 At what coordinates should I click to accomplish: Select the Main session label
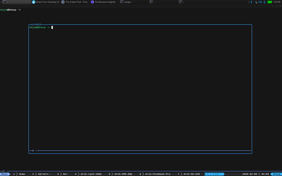5,174
